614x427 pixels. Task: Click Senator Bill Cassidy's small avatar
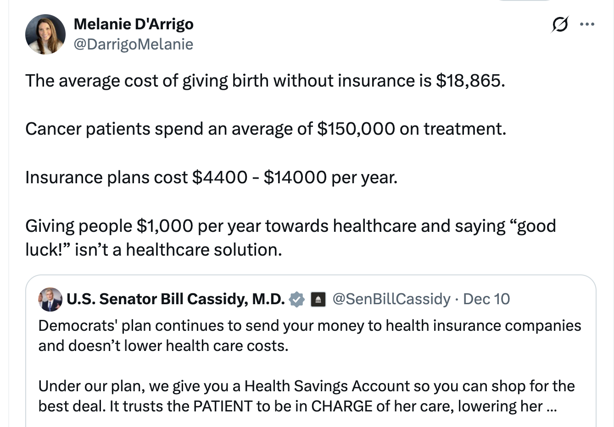(x=50, y=299)
